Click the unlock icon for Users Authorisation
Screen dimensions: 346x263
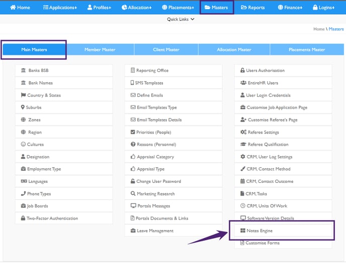pos(242,70)
